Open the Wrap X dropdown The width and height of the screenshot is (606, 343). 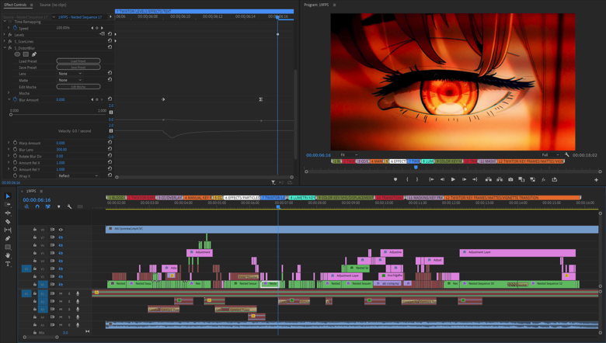pos(78,175)
